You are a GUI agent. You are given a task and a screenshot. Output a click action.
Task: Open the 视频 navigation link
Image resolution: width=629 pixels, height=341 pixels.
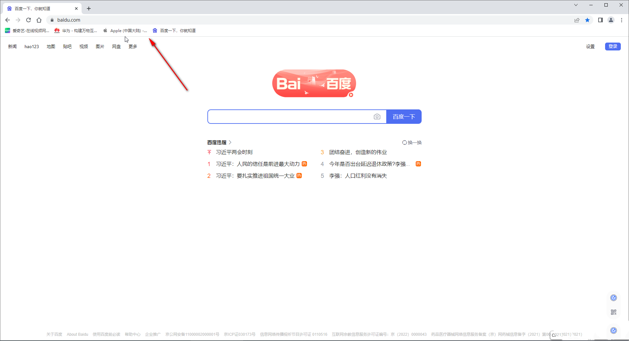click(84, 47)
